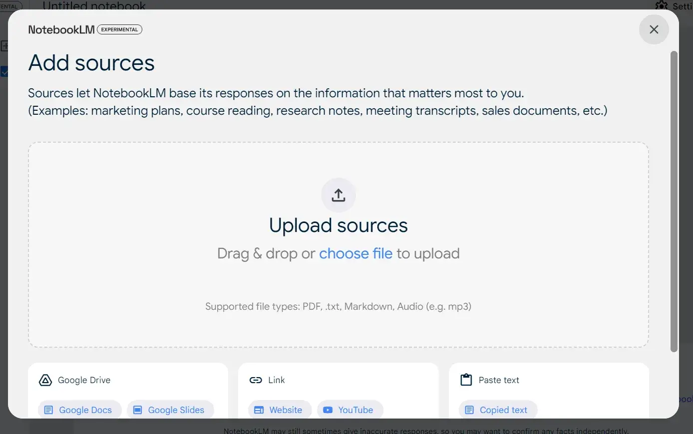Click the inaccurate responses disclaimer below dialog
Image resolution: width=693 pixels, height=434 pixels.
(426, 431)
